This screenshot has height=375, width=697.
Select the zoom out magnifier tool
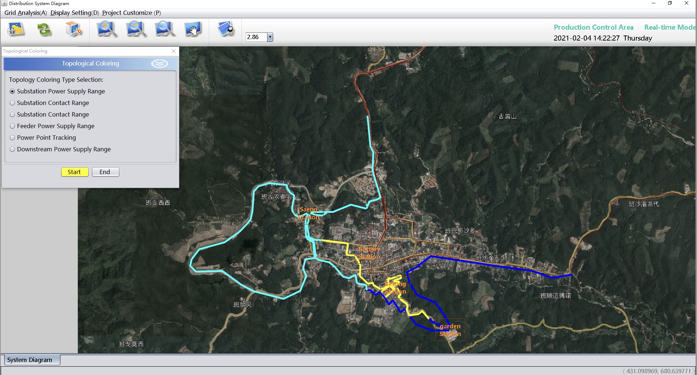point(136,29)
